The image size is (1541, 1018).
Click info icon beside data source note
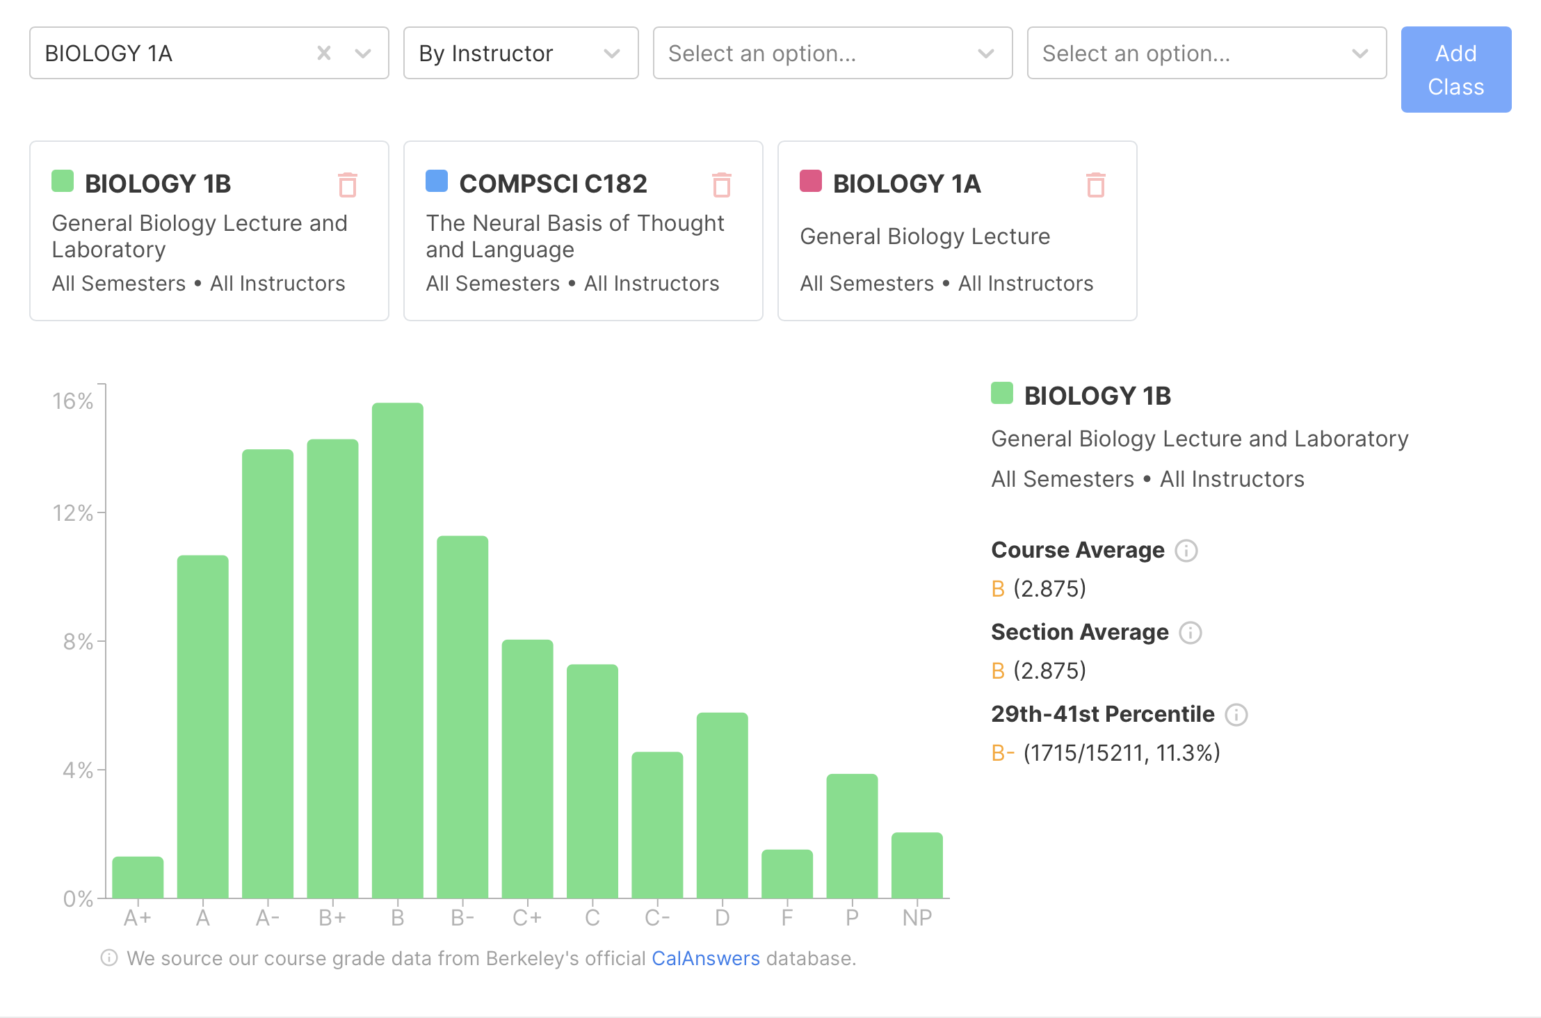click(x=109, y=958)
